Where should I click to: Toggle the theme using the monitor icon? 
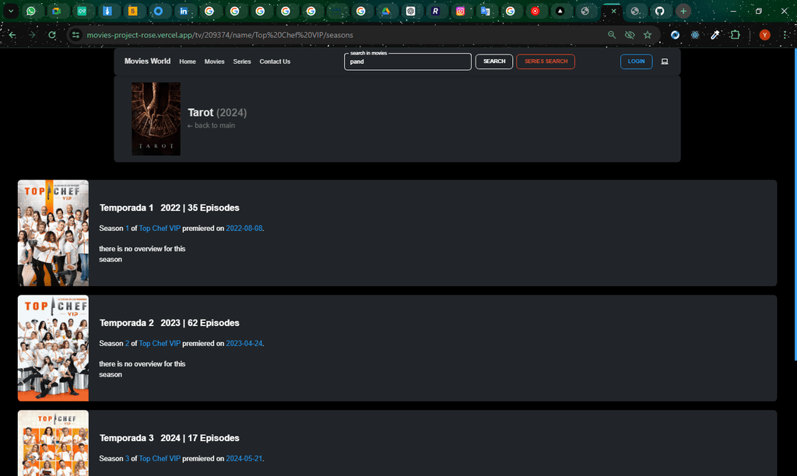coord(665,61)
